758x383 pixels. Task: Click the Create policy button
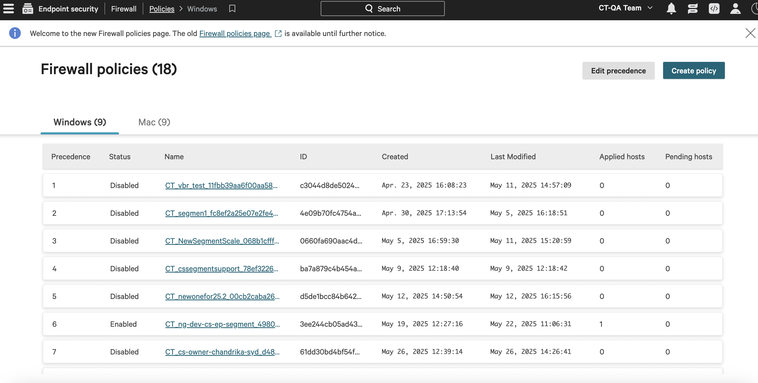[694, 70]
